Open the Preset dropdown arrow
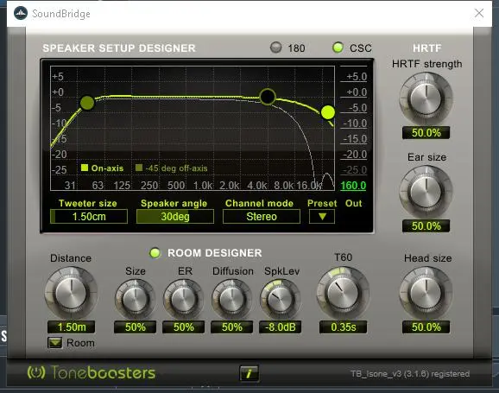The image size is (499, 393). (x=322, y=217)
